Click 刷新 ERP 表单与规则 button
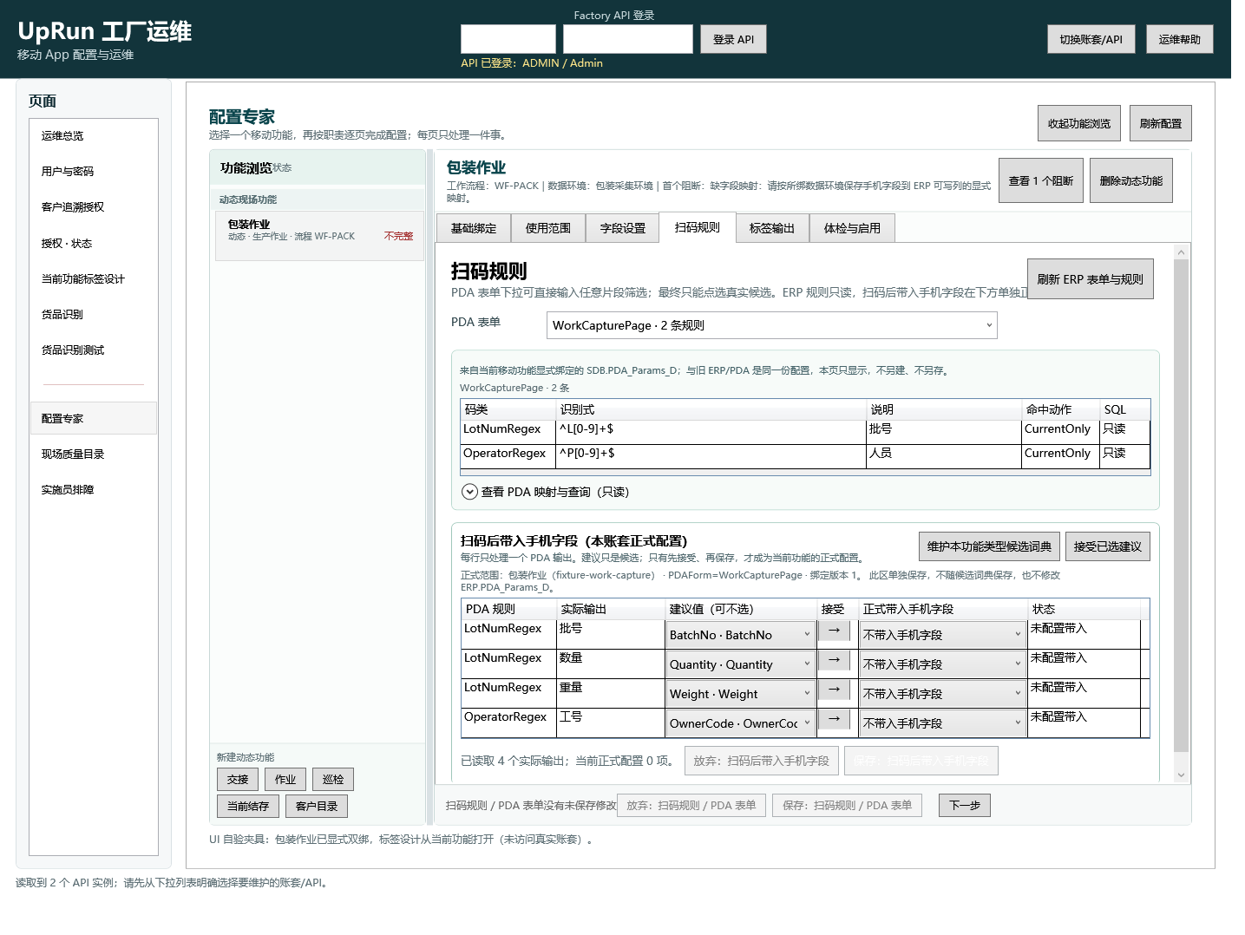 tap(1090, 279)
